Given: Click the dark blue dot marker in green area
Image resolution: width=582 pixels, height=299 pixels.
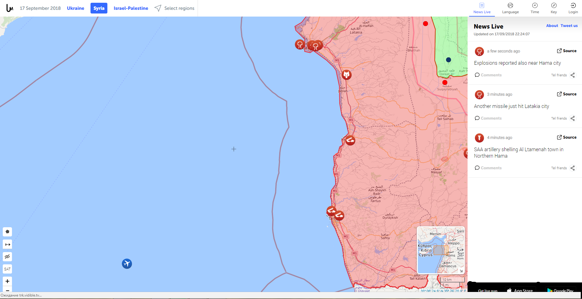Looking at the screenshot, I should (x=449, y=60).
